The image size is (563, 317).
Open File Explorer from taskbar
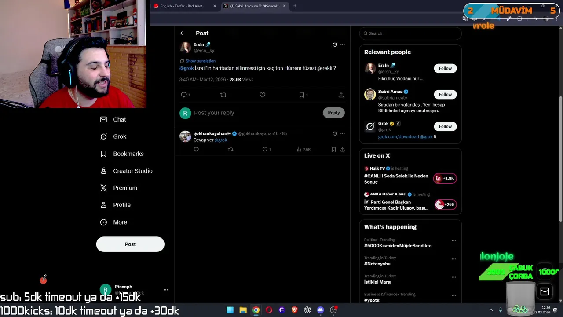[x=243, y=310]
